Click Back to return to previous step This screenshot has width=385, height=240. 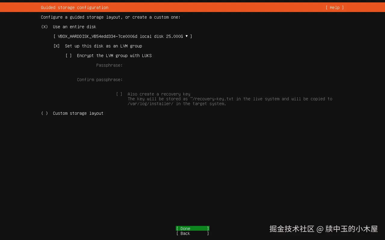coord(192,233)
